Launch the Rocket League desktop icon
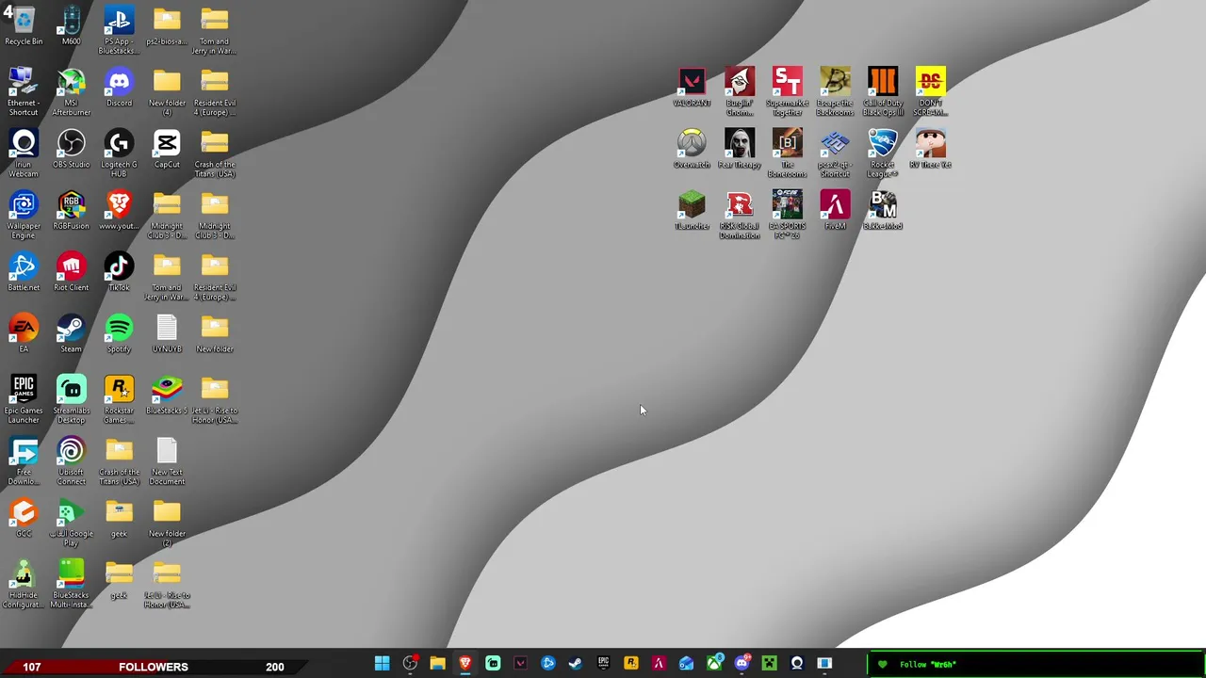 (x=883, y=153)
